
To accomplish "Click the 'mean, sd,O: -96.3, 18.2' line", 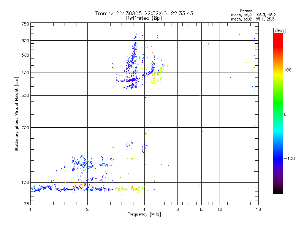I will point(253,15).
